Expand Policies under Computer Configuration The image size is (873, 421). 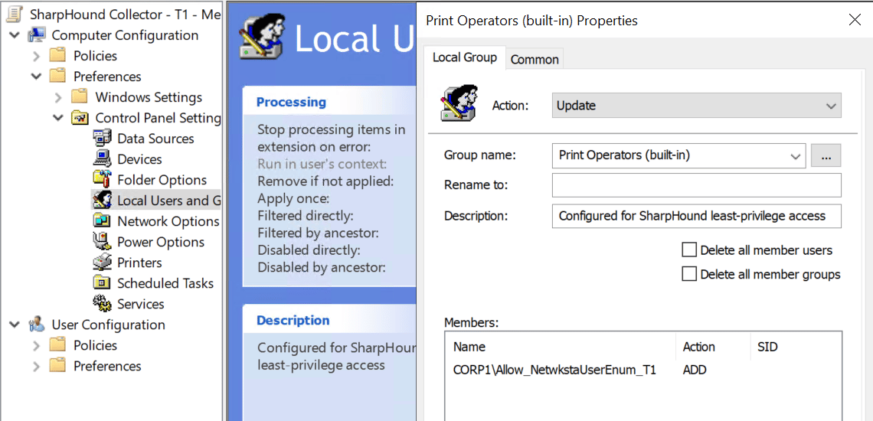point(37,56)
